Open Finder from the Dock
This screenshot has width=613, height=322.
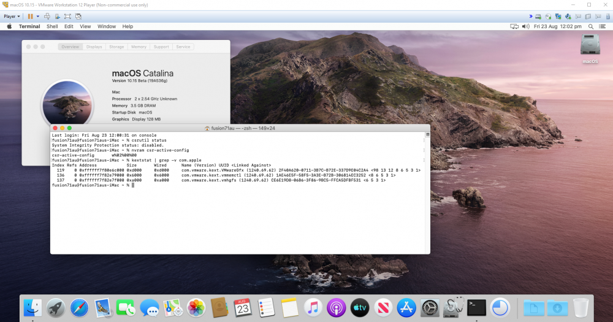point(32,308)
